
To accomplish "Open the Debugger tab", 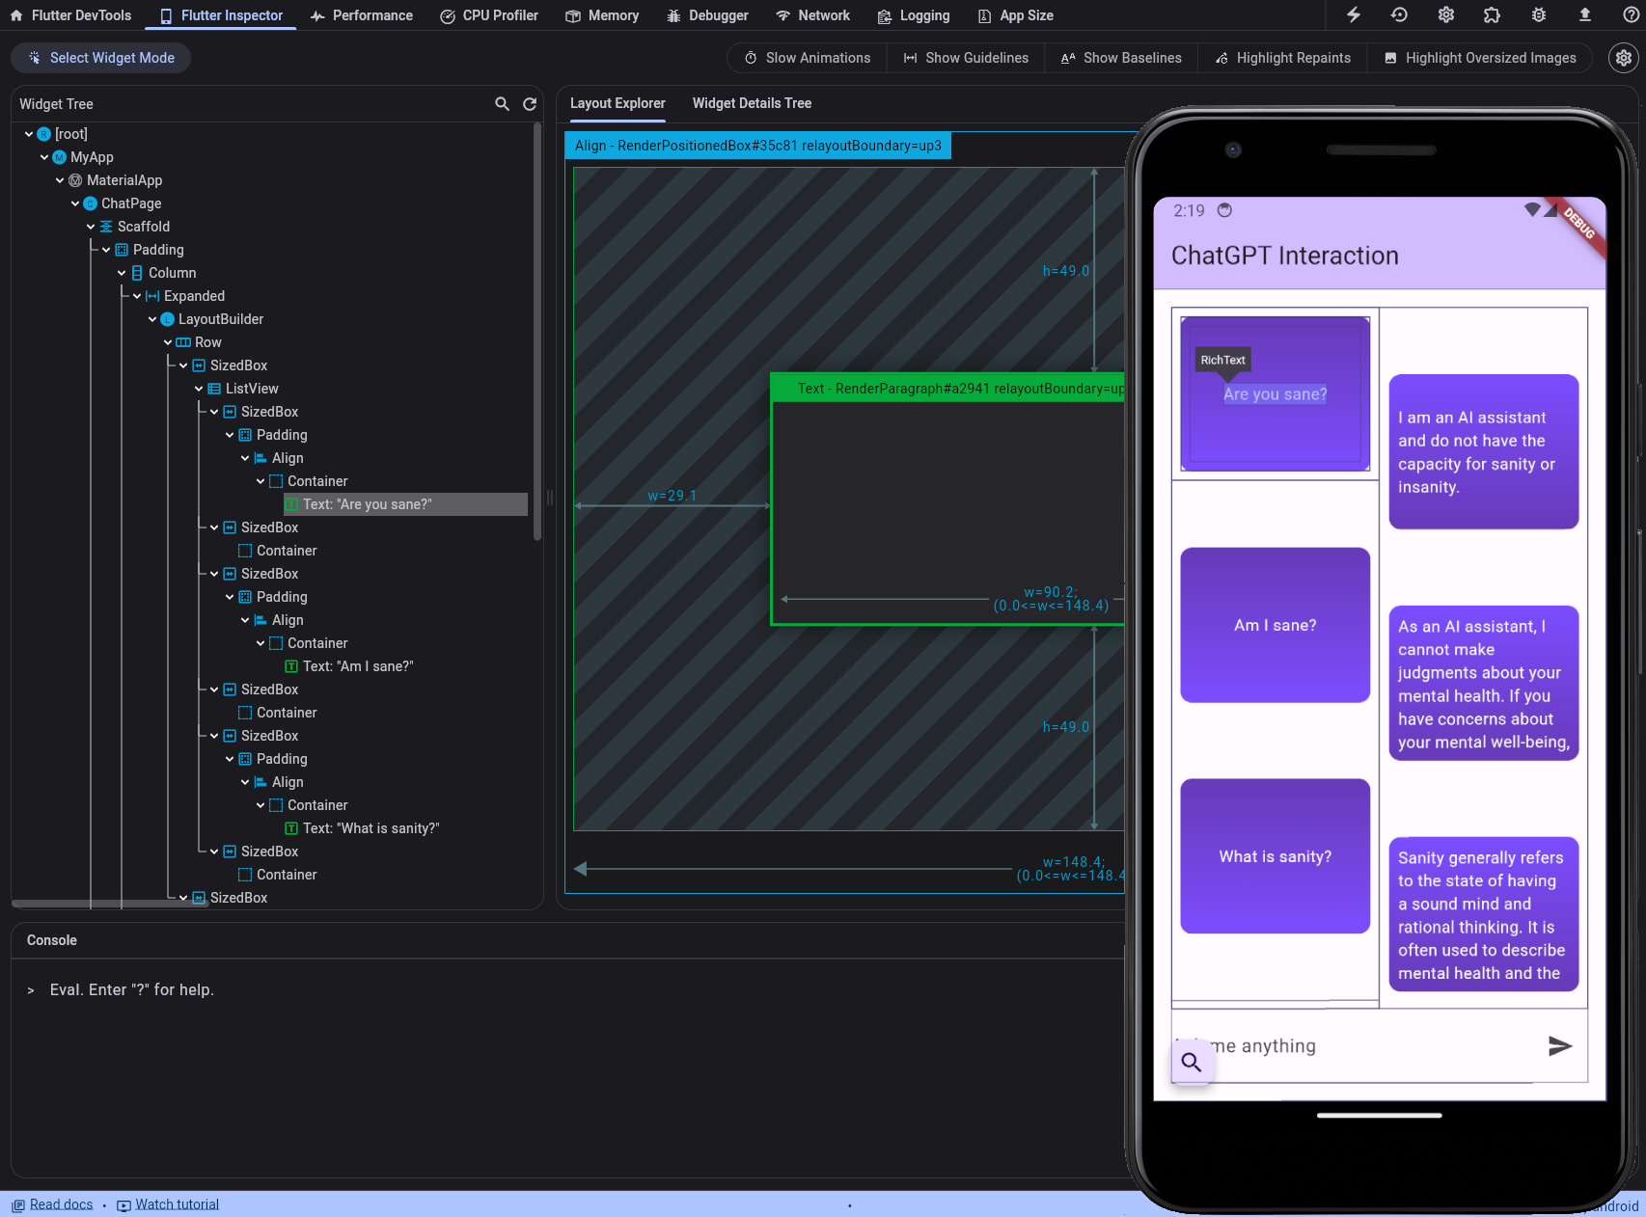I will (707, 15).
